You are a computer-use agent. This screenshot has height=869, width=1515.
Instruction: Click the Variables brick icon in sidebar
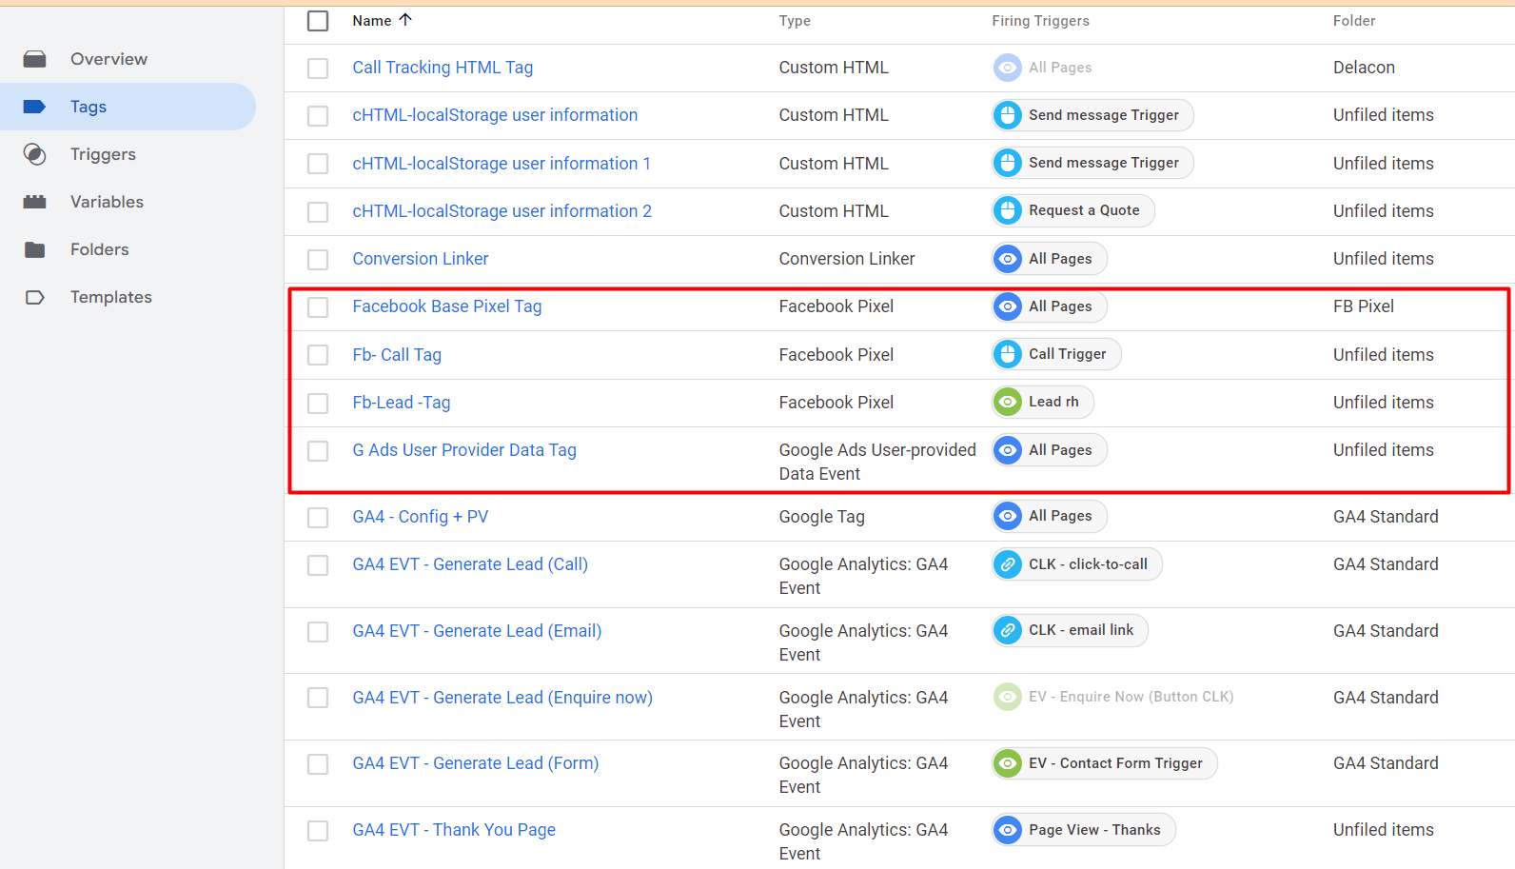(35, 202)
